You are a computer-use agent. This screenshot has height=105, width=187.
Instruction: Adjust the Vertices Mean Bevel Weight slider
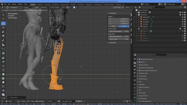(119, 32)
